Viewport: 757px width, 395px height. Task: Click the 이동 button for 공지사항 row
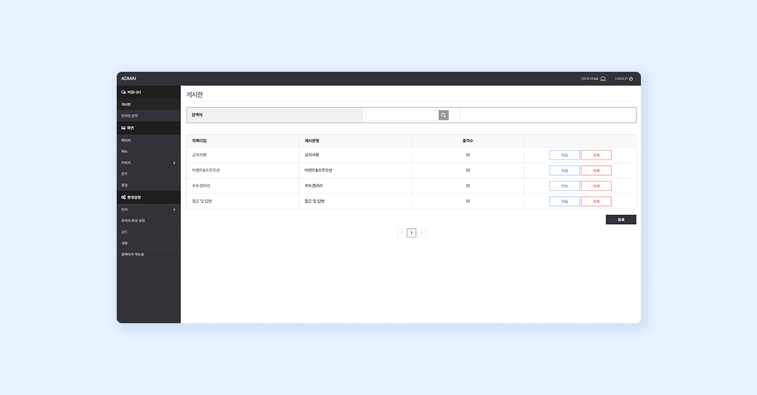(x=565, y=155)
